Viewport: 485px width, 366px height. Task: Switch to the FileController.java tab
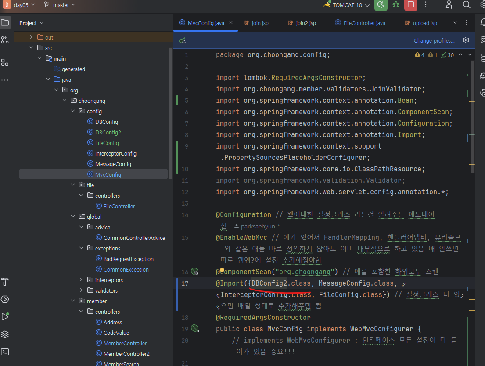click(x=360, y=23)
